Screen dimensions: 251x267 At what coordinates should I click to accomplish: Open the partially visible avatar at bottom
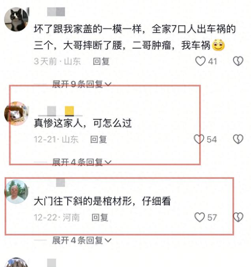click(16, 262)
